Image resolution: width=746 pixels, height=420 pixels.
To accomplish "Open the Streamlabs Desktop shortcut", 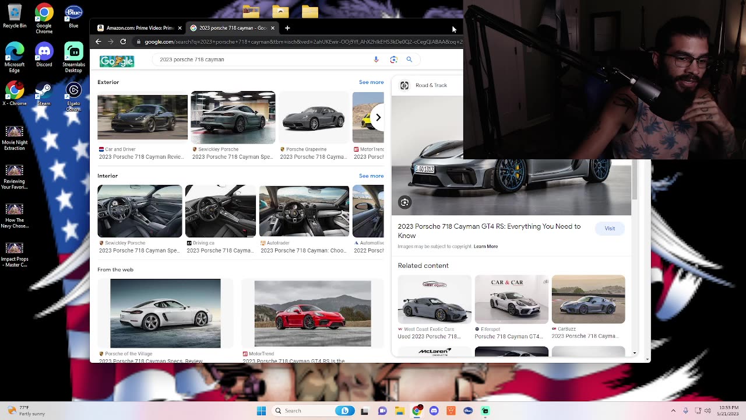I will click(x=73, y=57).
